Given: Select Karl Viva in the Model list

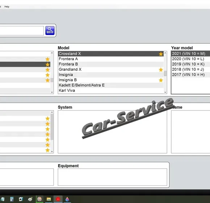Looking at the screenshot, I should (x=111, y=91).
